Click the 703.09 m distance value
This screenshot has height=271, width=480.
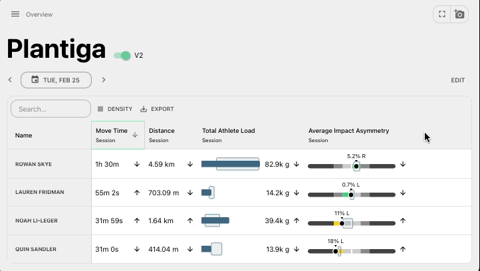pyautogui.click(x=164, y=193)
